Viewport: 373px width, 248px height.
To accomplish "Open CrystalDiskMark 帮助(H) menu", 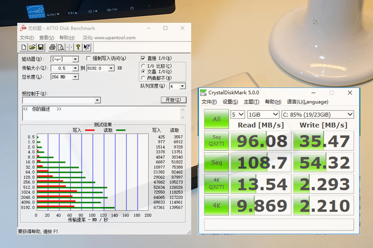I will [x=273, y=102].
